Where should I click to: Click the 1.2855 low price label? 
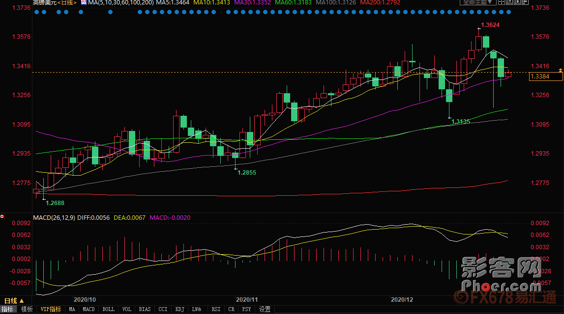pos(247,173)
